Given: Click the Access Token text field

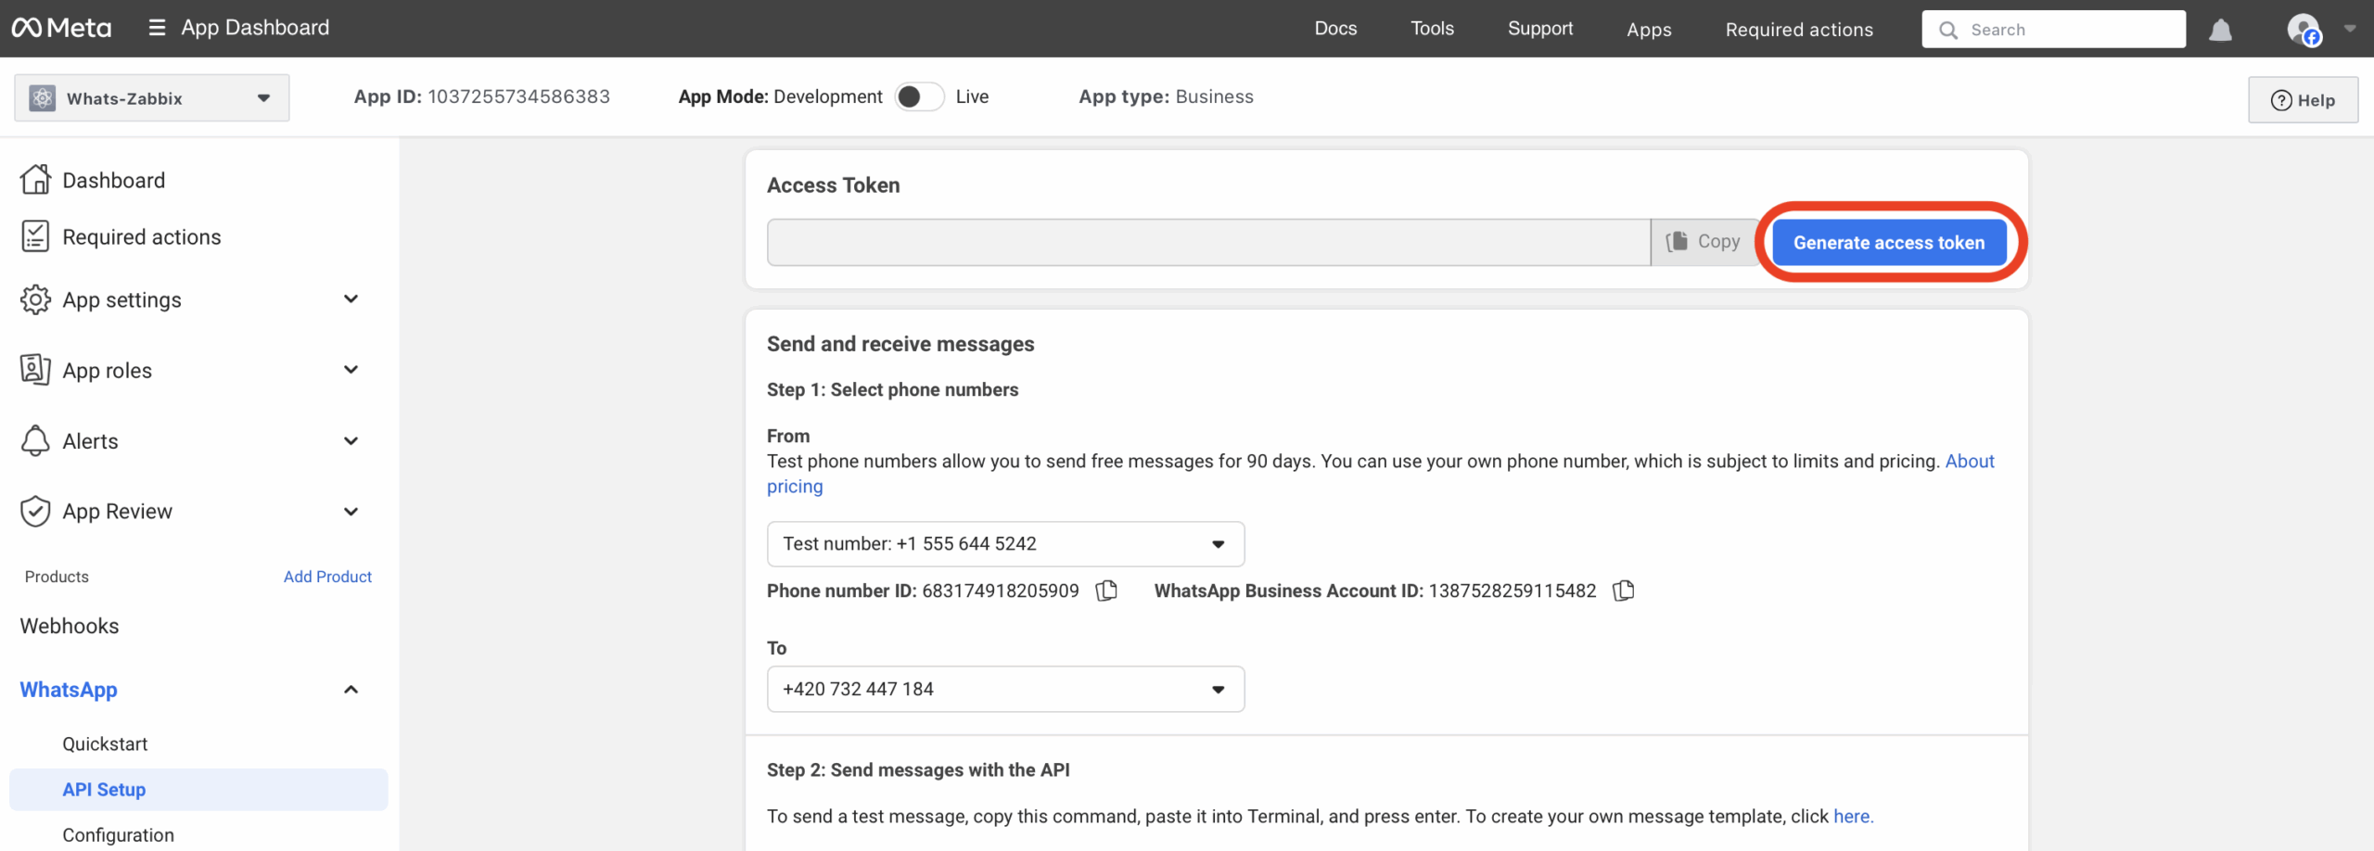Looking at the screenshot, I should click(x=1208, y=242).
